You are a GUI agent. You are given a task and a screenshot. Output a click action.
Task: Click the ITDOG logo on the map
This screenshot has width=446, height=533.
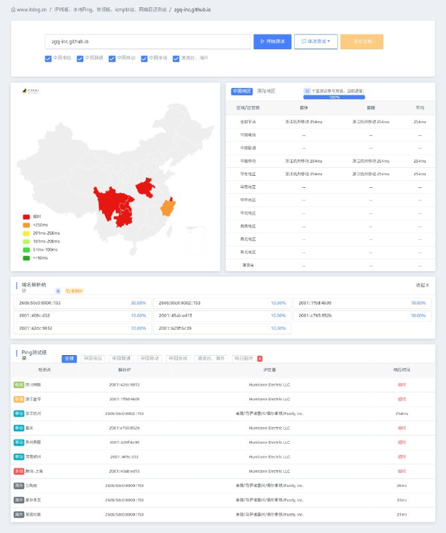coord(31,91)
